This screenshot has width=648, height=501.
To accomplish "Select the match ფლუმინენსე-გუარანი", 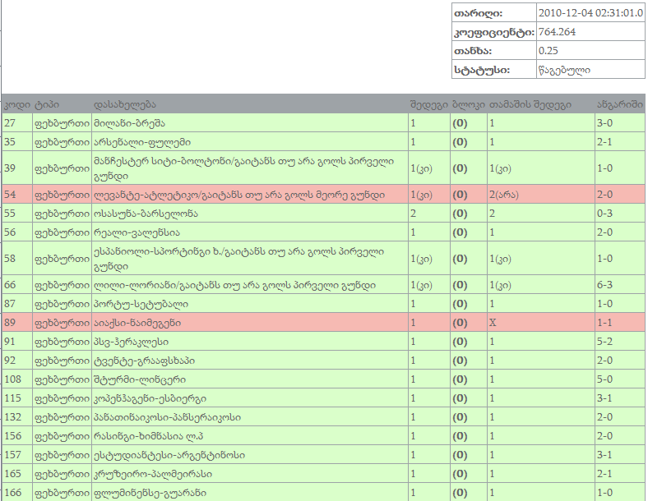I will click(x=150, y=493).
